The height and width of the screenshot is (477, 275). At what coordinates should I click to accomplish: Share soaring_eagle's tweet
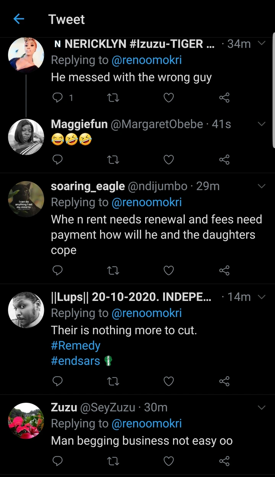coord(224,271)
